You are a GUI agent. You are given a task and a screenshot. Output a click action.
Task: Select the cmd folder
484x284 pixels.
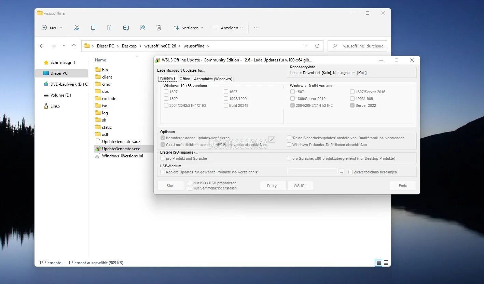click(x=106, y=84)
